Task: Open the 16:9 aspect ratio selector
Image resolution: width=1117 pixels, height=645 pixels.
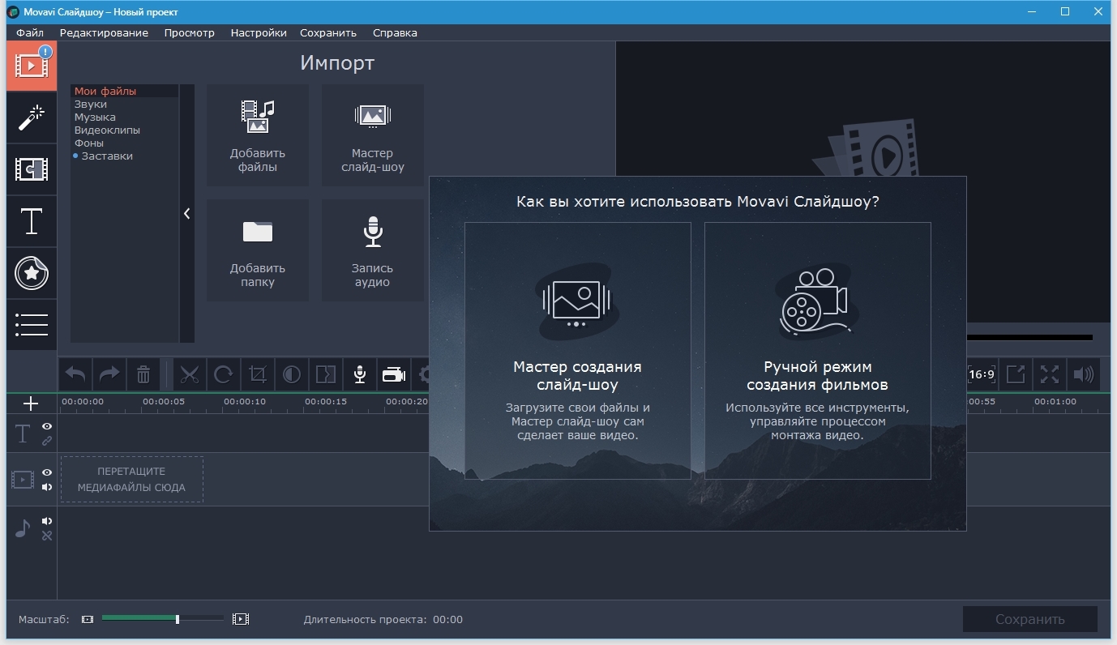Action: pyautogui.click(x=982, y=374)
